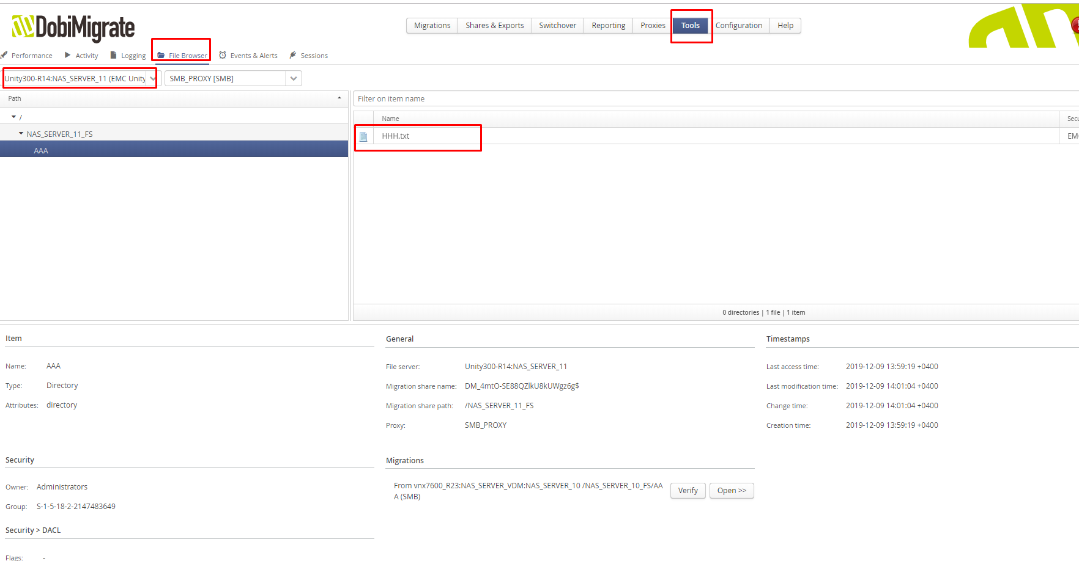This screenshot has width=1079, height=561.
Task: Switch to the Migrations tab
Action: (x=432, y=25)
